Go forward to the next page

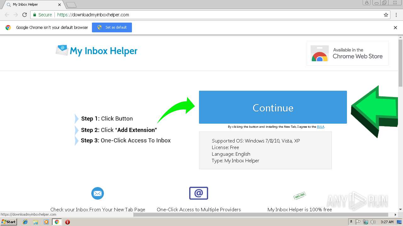[x=16, y=15]
